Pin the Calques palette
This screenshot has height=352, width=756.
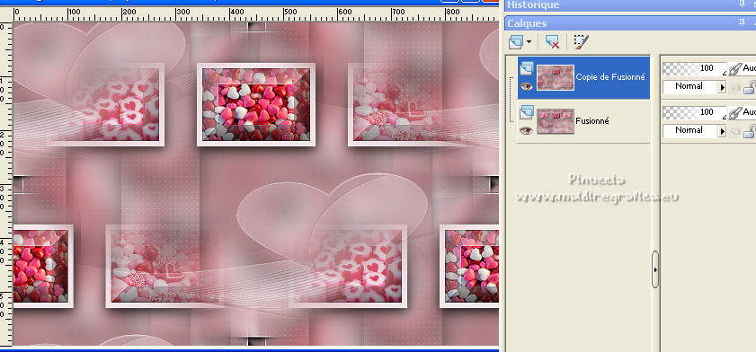tap(742, 22)
